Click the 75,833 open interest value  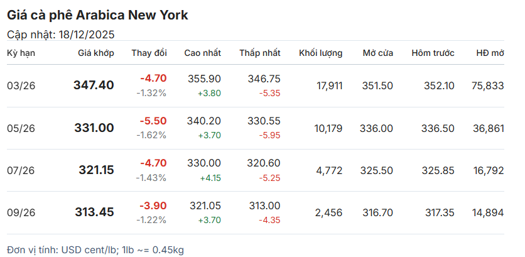(x=487, y=85)
